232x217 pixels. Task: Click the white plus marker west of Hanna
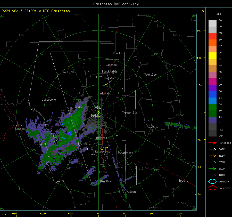tap(146, 104)
